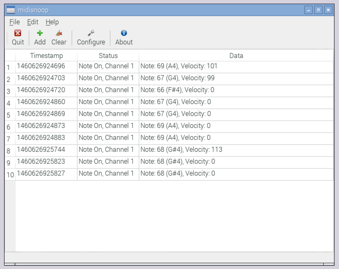Image resolution: width=339 pixels, height=269 pixels.
Task: Select row header number 1
Action: (10, 67)
